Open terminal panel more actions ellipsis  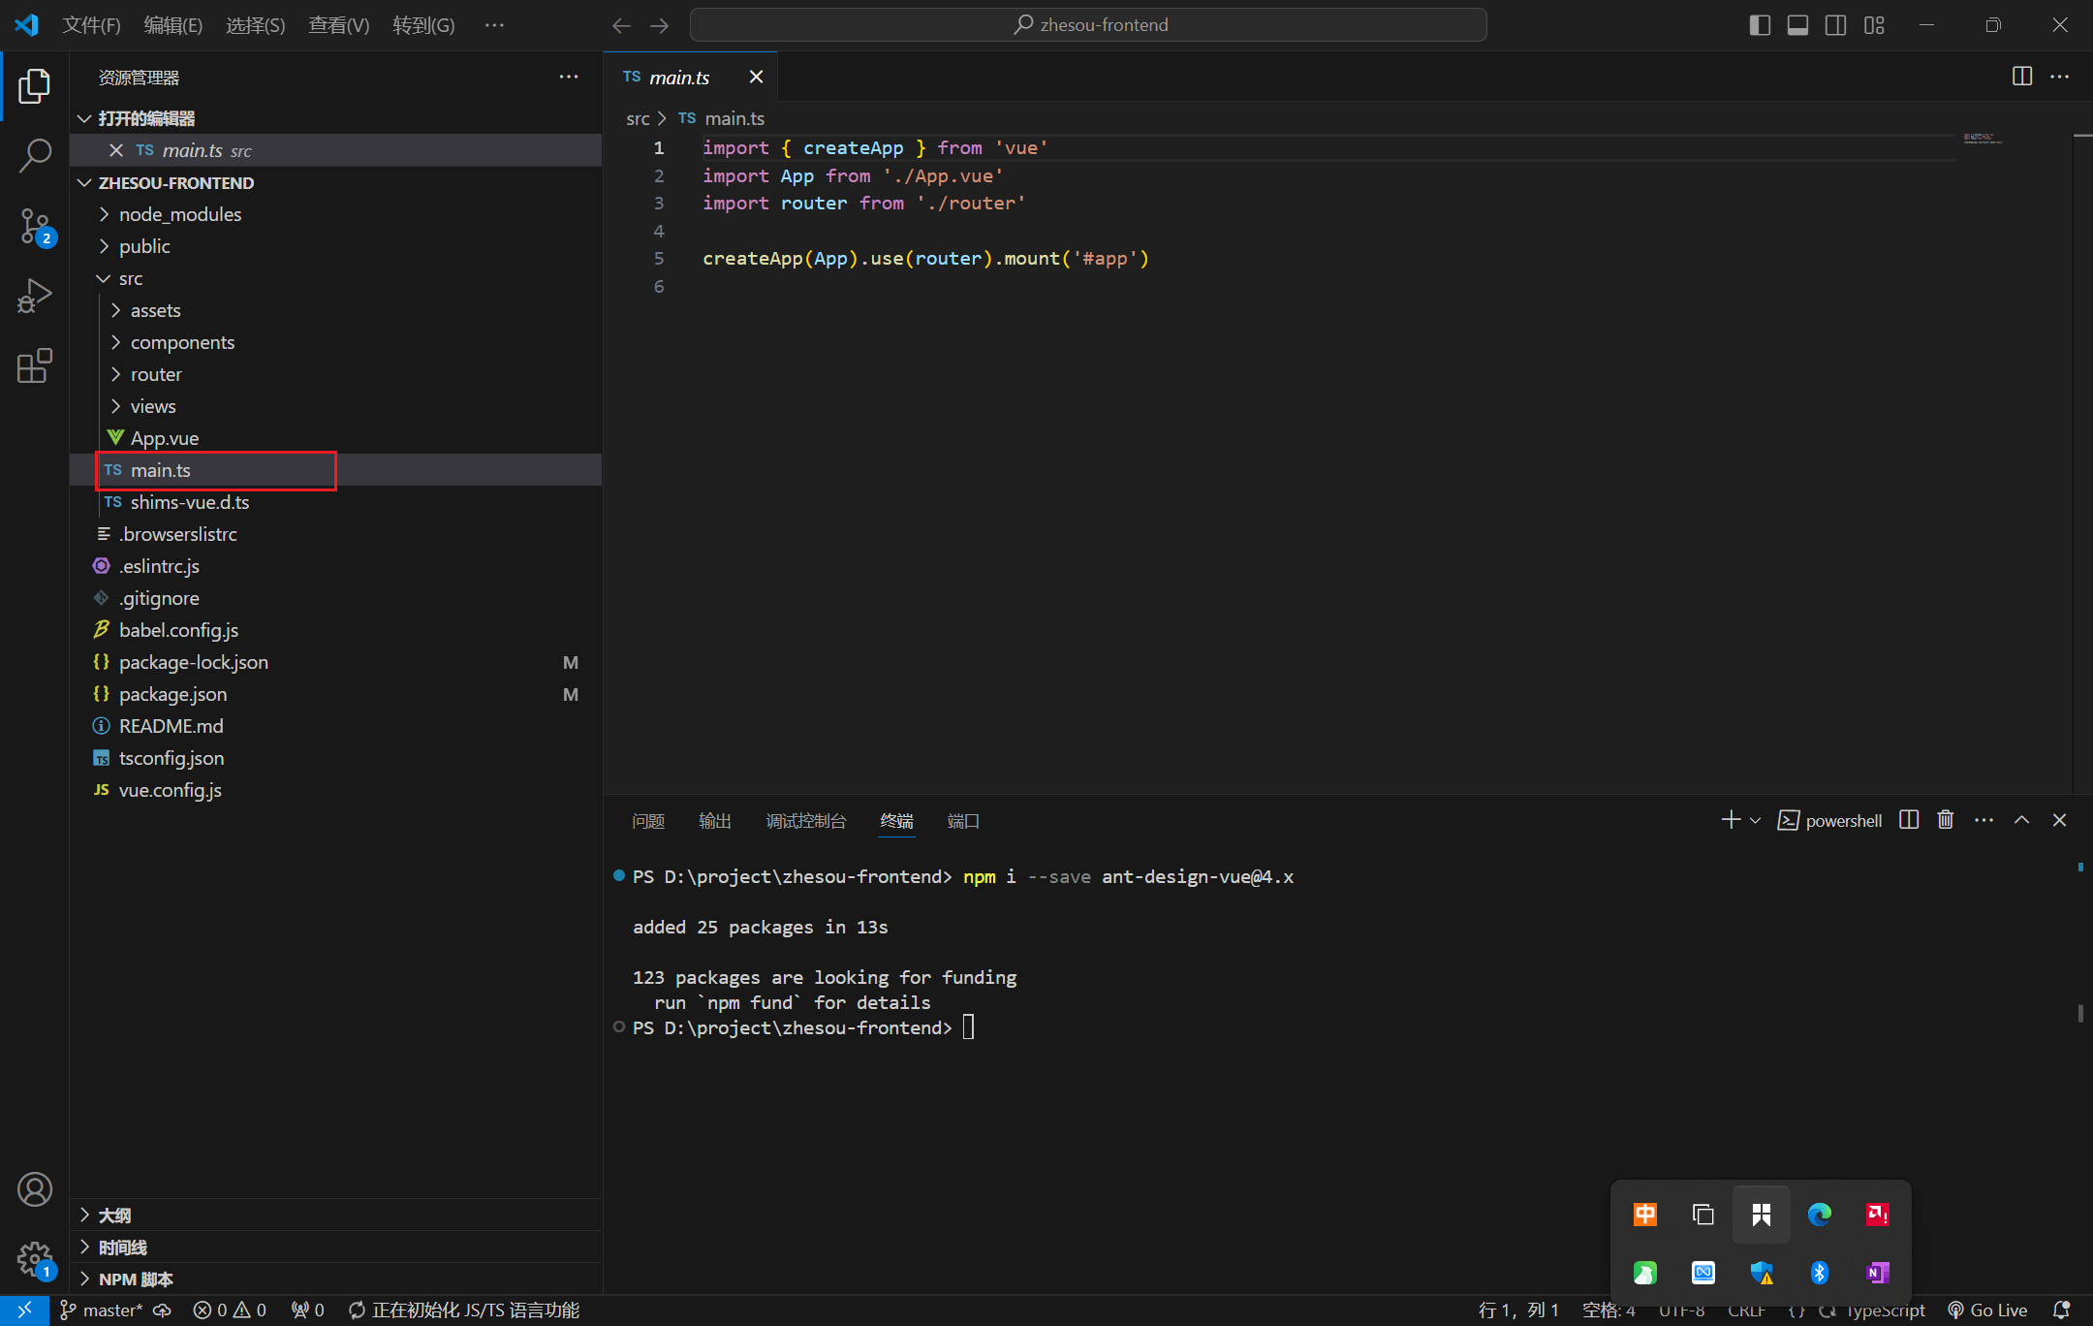pos(1984,821)
